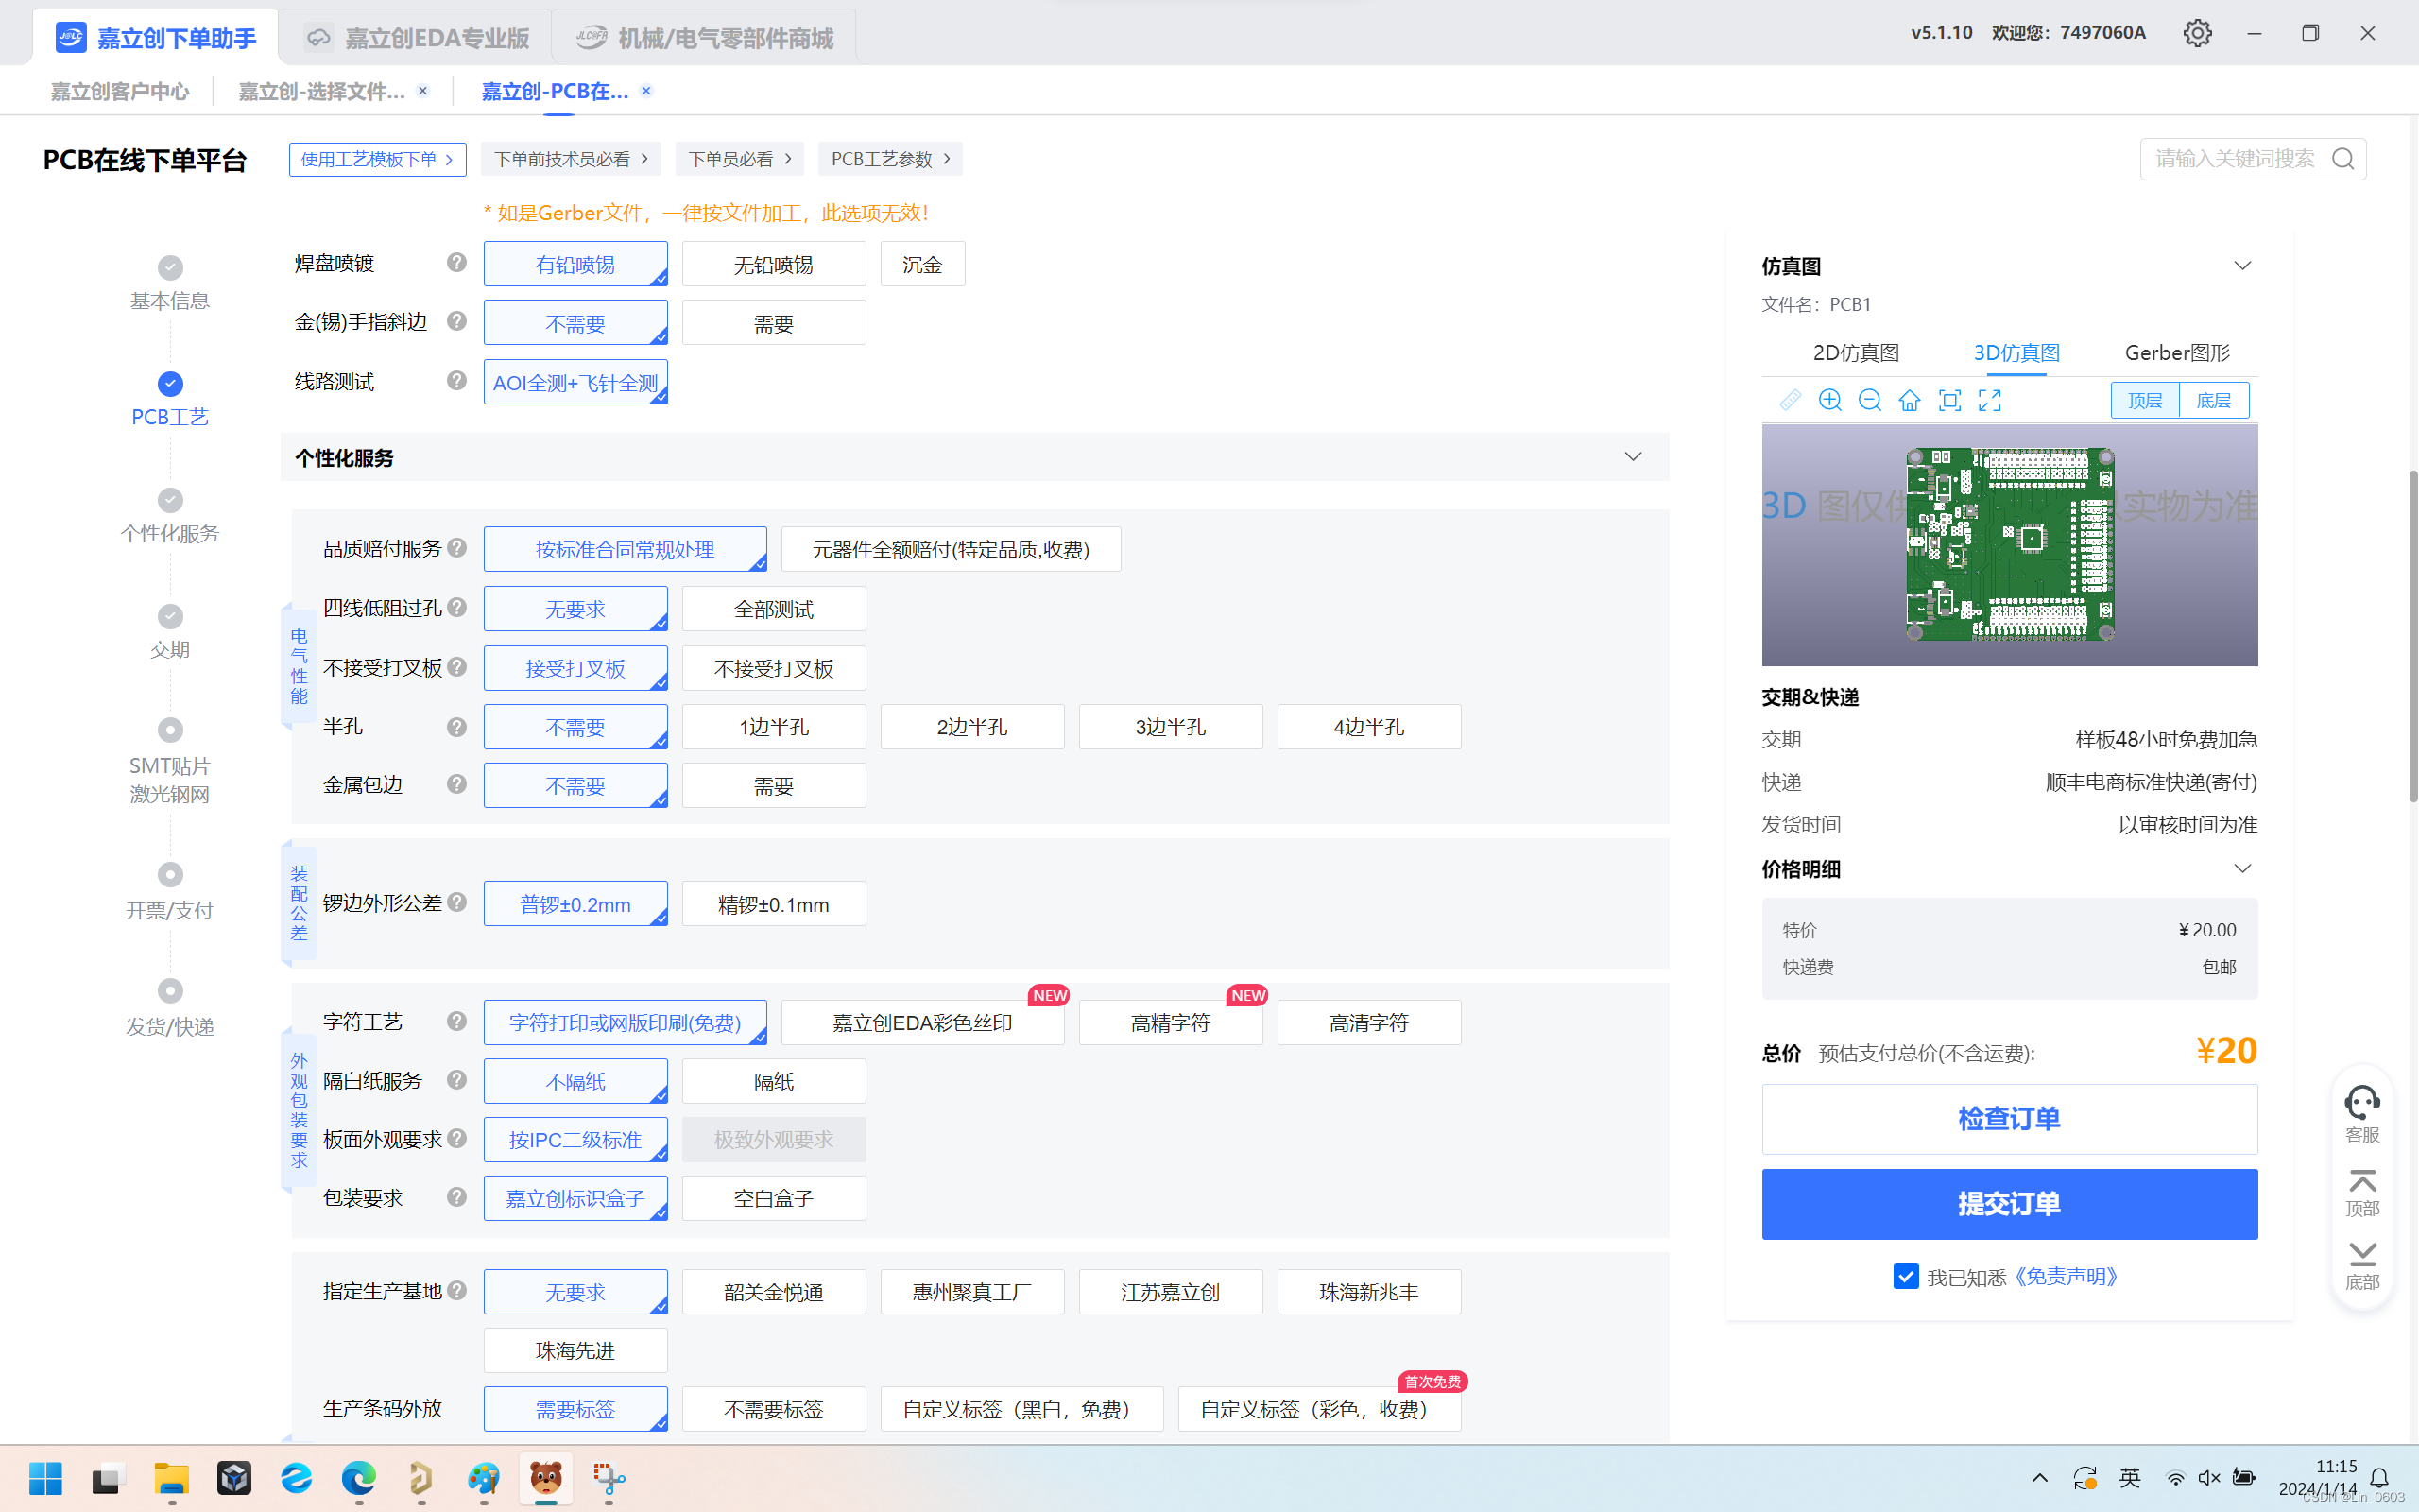Zoom in on the 3D simulation view
2419x1512 pixels.
point(1829,401)
